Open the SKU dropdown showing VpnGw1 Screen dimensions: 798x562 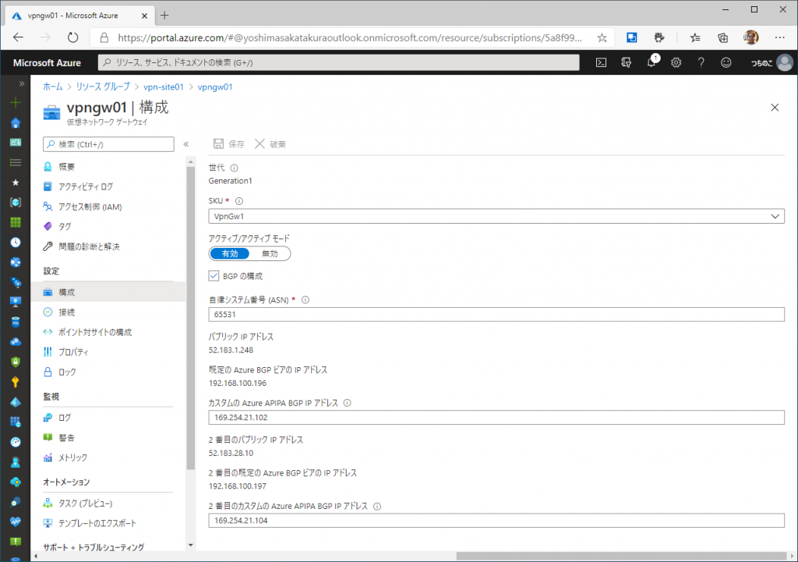pyautogui.click(x=496, y=217)
